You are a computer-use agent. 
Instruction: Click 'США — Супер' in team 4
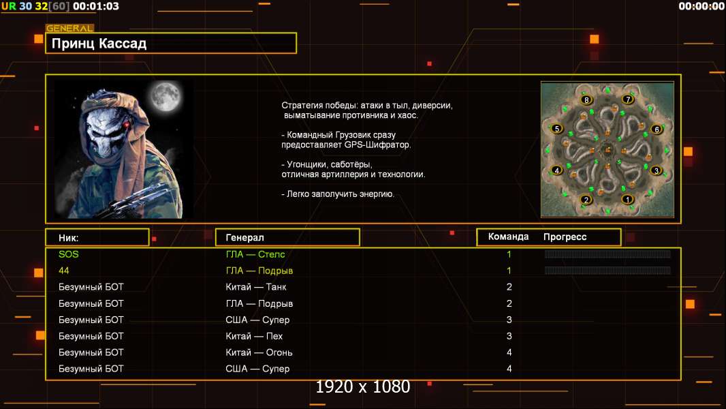257,369
